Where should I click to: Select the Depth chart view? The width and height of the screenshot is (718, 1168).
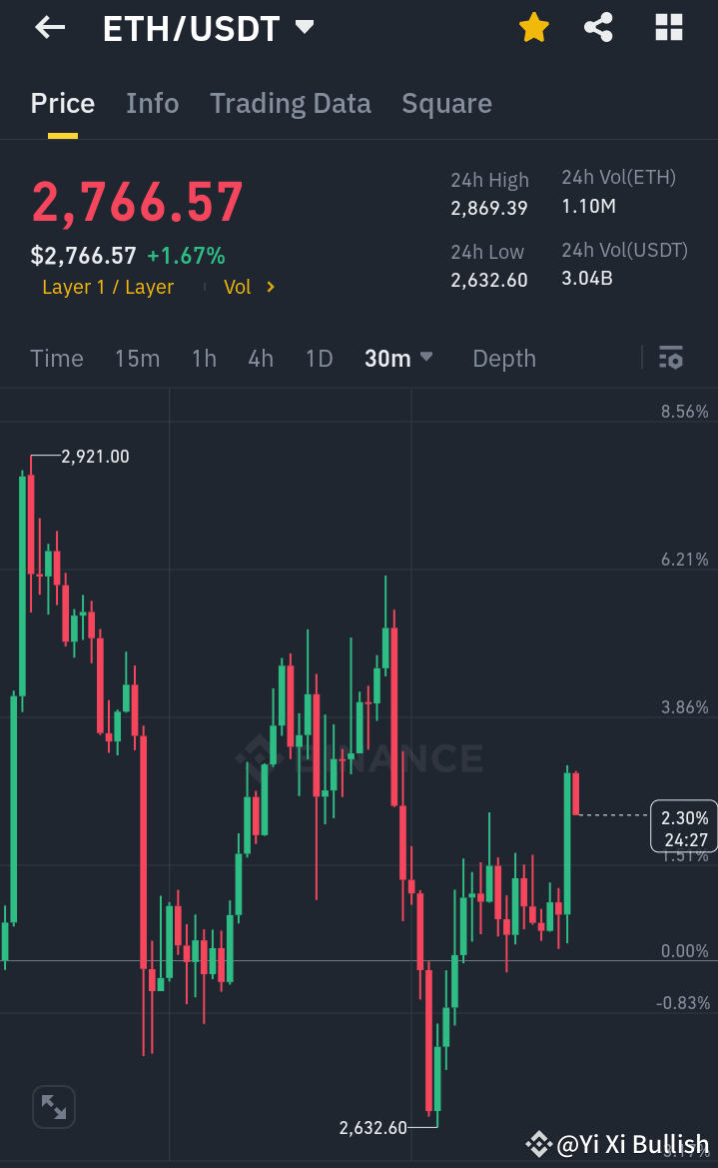503,358
